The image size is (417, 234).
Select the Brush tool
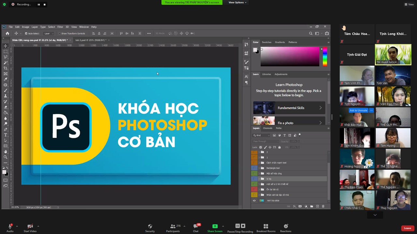point(6,90)
